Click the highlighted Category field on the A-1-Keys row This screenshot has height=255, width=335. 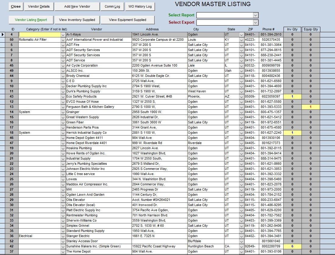[x=40, y=34]
